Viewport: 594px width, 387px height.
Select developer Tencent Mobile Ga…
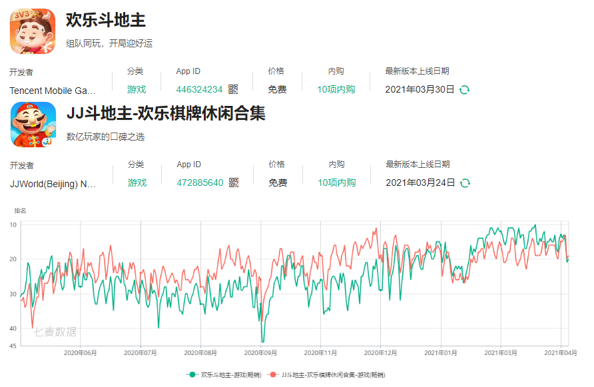point(53,91)
